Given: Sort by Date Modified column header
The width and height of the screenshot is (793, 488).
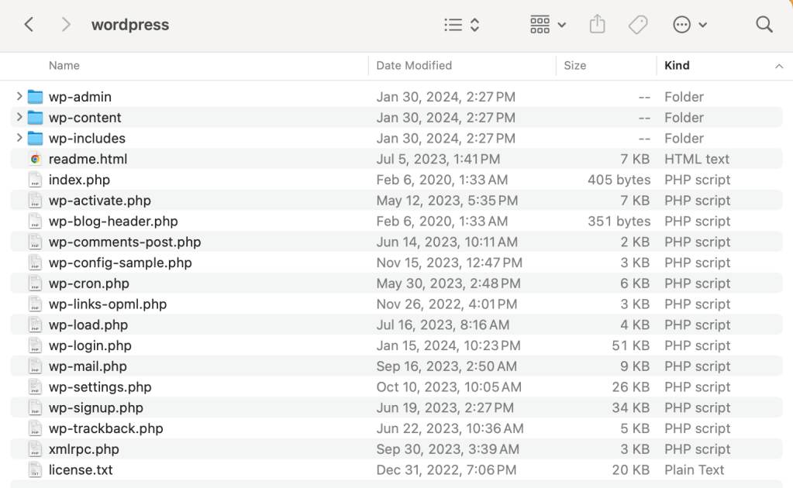Looking at the screenshot, I should pyautogui.click(x=414, y=66).
